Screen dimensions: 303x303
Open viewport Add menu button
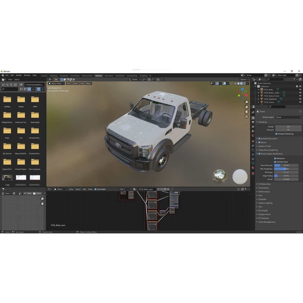tap(82, 84)
